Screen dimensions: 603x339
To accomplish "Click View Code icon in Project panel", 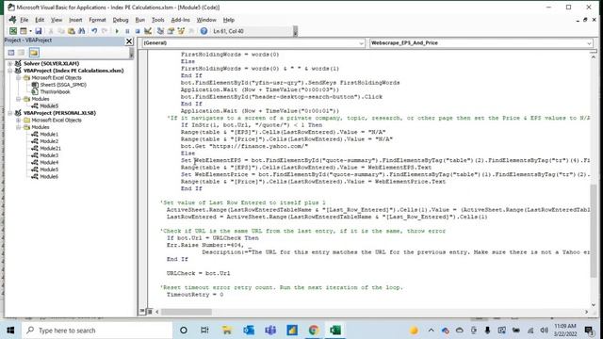I will (x=11, y=53).
